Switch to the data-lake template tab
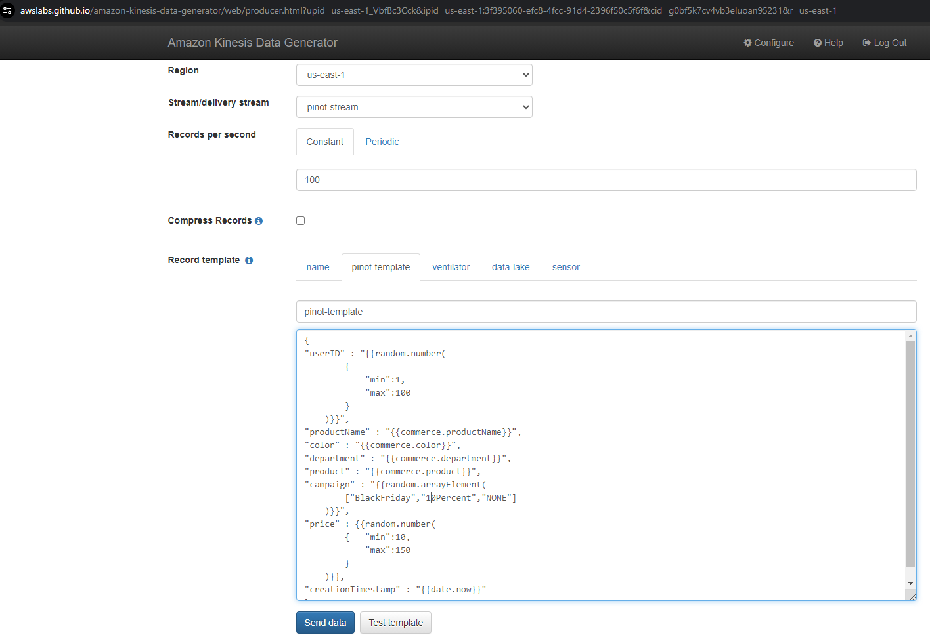Image resolution: width=930 pixels, height=637 pixels. [510, 267]
